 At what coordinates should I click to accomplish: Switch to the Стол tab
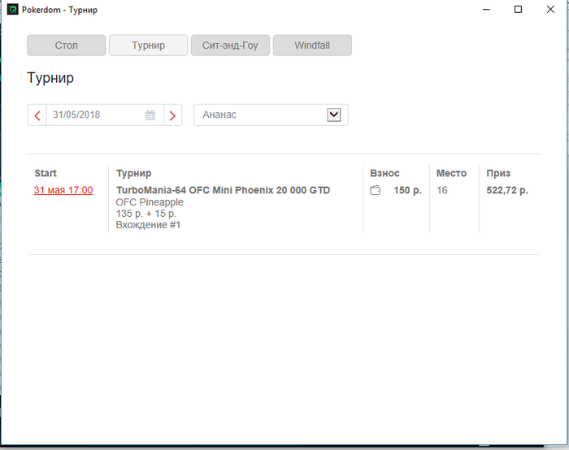tap(67, 45)
